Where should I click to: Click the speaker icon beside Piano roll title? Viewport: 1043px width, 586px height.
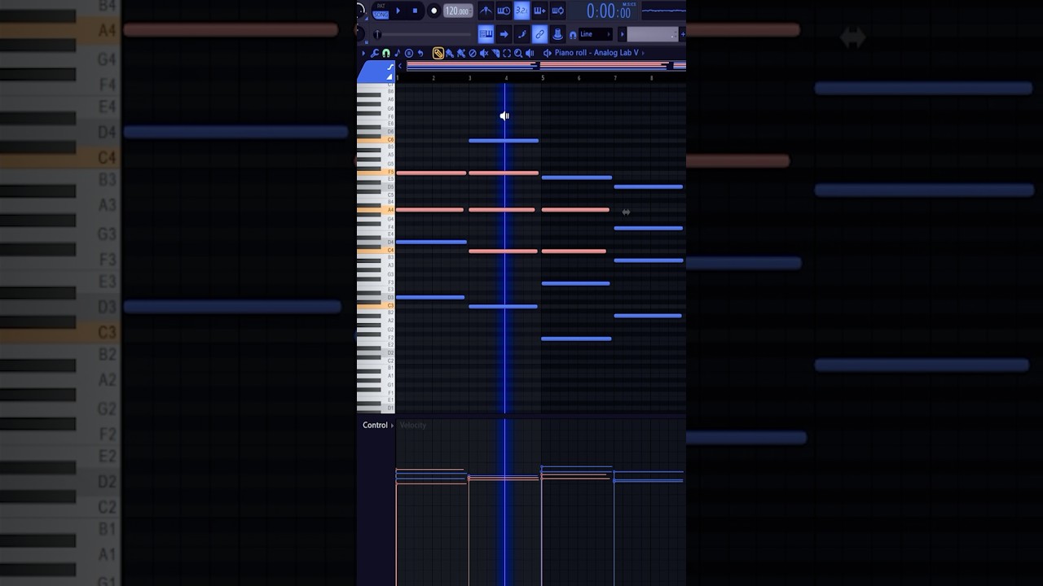coord(548,53)
